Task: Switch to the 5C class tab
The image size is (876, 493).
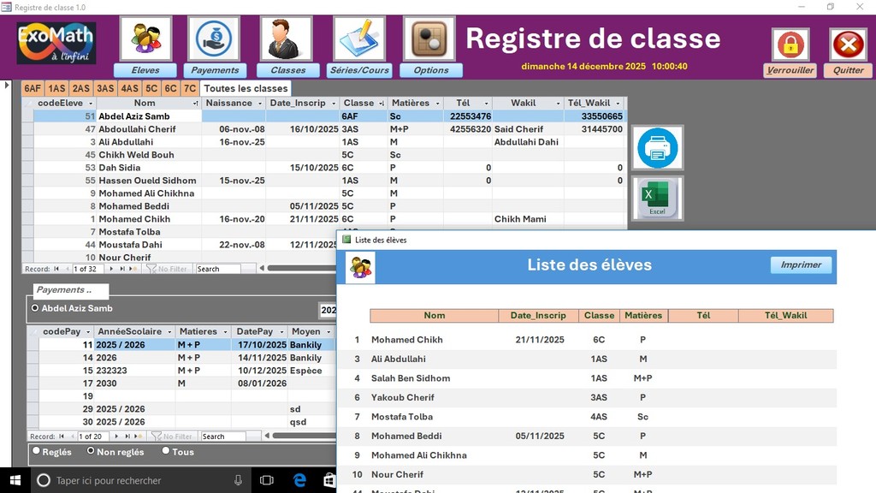Action: tap(151, 88)
